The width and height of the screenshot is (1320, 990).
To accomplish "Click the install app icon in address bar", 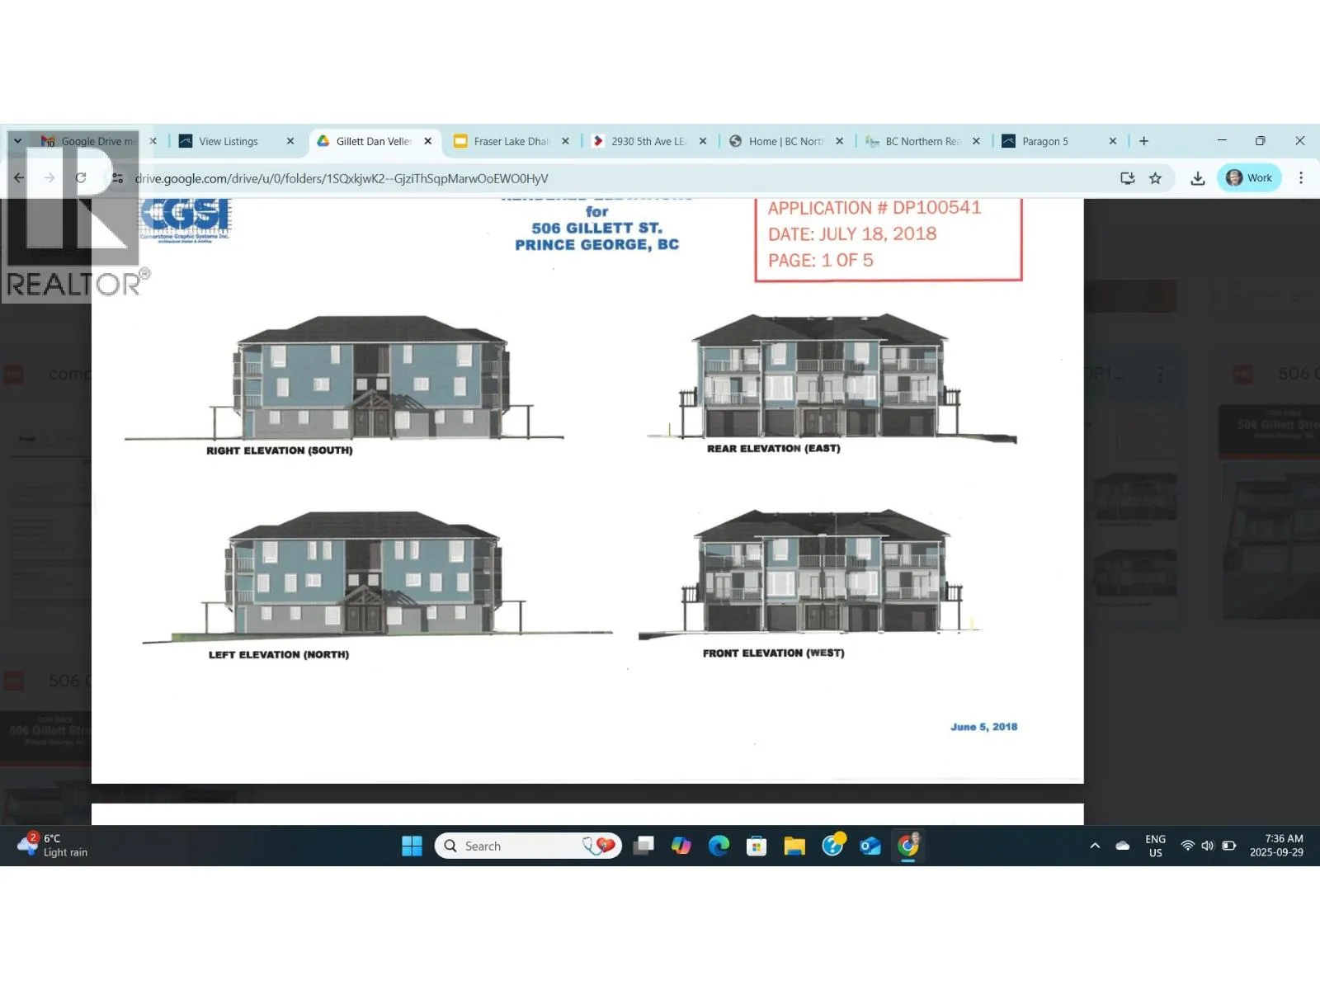I will coord(1127,178).
